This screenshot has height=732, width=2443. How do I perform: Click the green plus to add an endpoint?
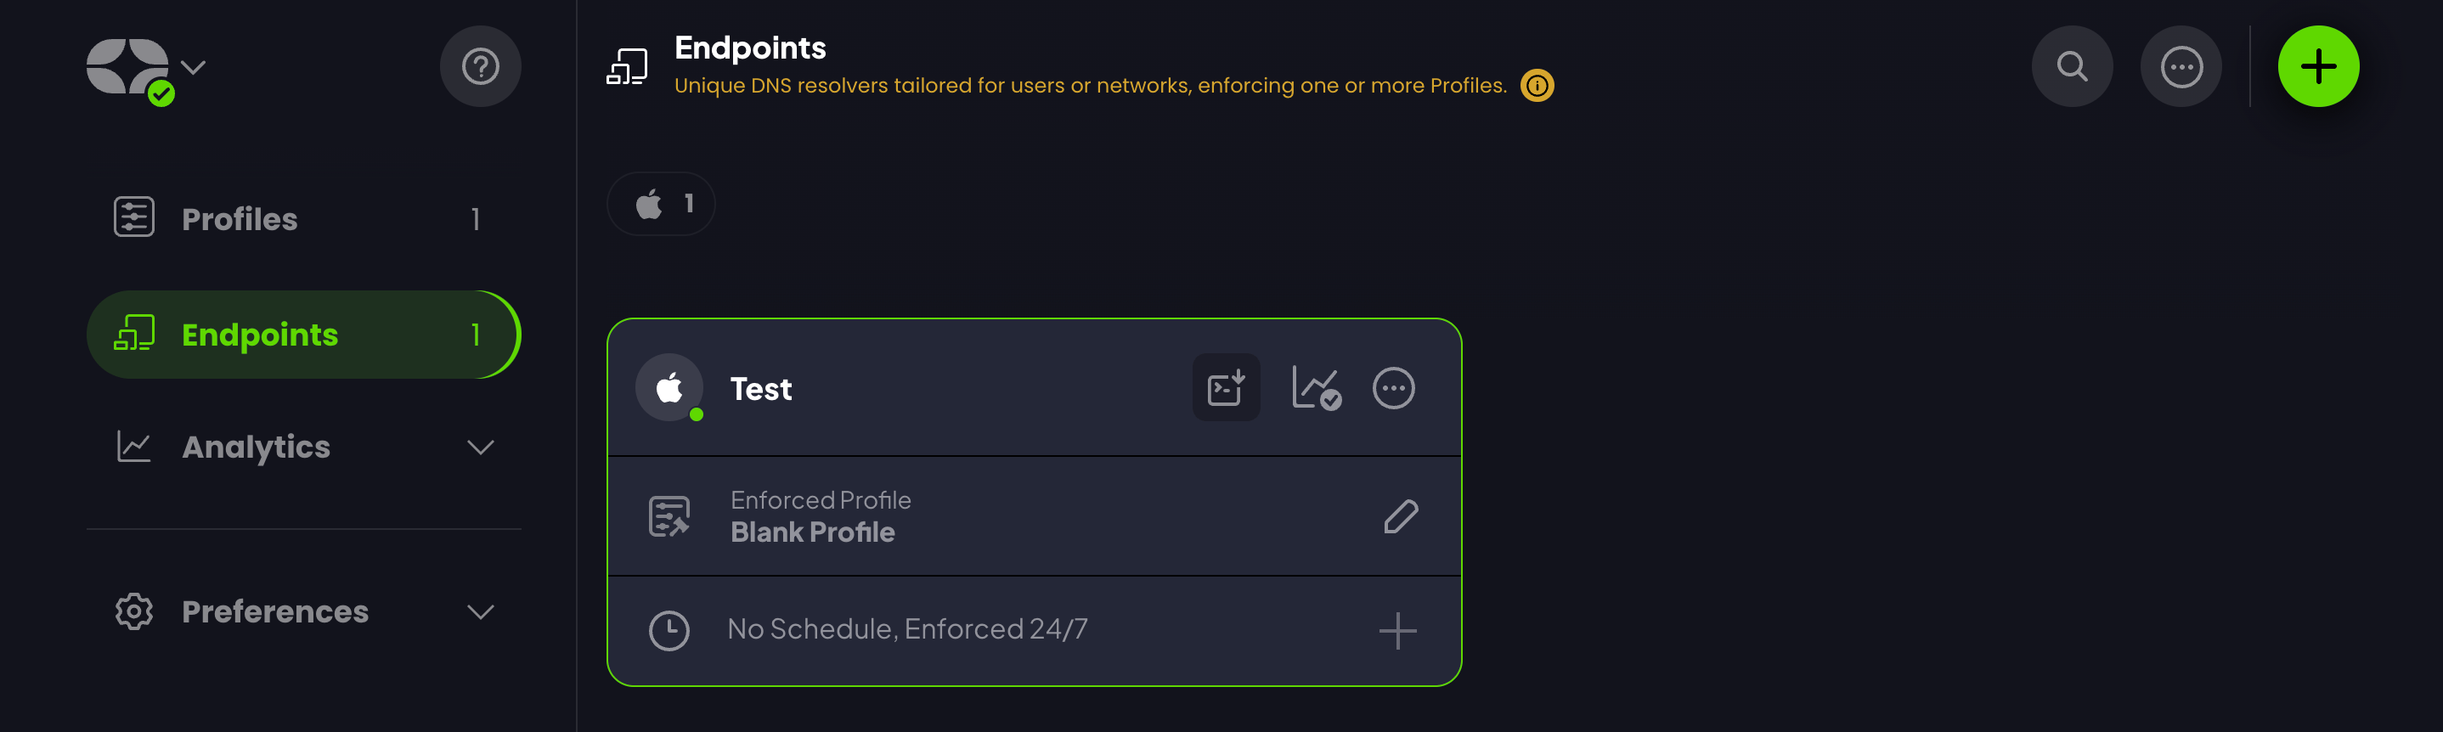tap(2318, 65)
